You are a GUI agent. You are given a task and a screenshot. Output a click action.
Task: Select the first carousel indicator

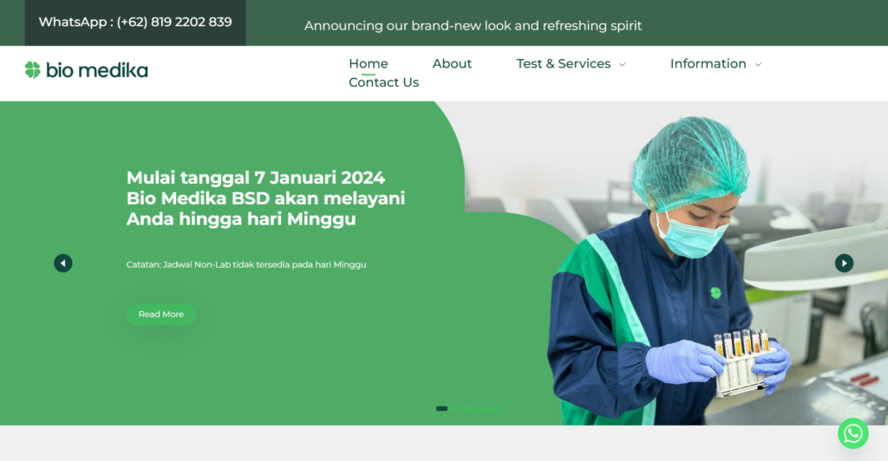tap(441, 408)
